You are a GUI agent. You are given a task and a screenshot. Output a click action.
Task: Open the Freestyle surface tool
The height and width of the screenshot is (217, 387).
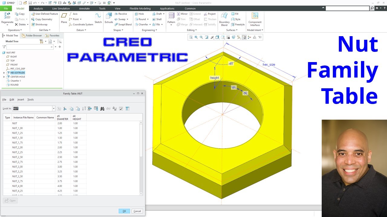coord(238,25)
